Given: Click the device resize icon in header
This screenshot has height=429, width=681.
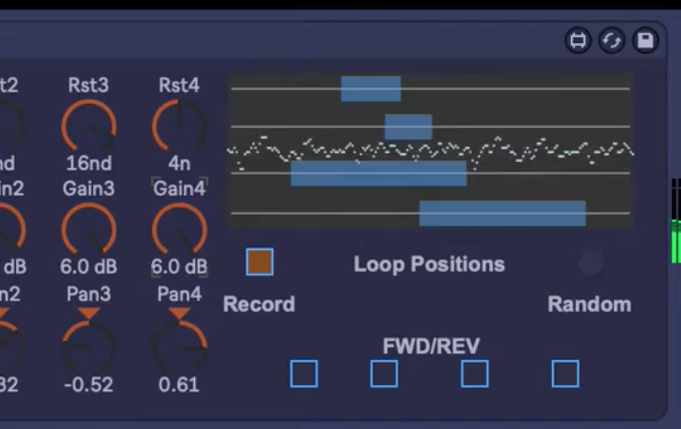Looking at the screenshot, I should click(577, 41).
